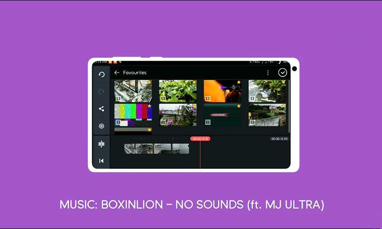382x229 pixels.
Task: Open the three-dot overflow menu
Action: (268, 73)
